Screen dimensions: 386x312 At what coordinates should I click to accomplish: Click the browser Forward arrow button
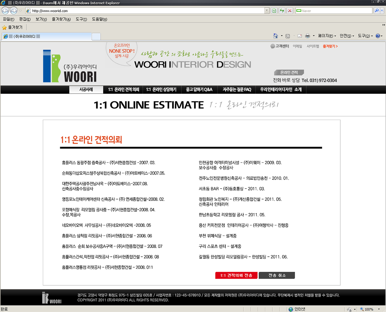click(x=14, y=11)
